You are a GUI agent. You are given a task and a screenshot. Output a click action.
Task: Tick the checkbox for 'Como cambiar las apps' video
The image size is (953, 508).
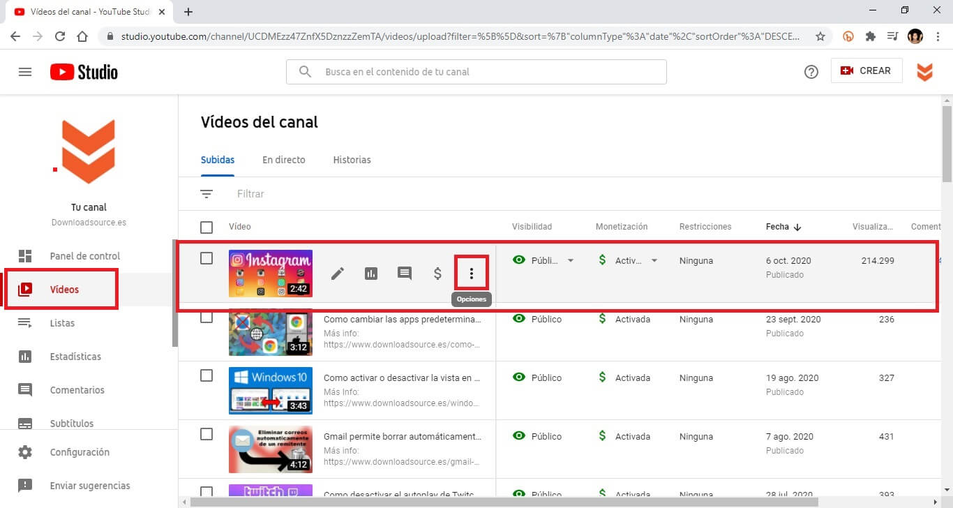(207, 317)
